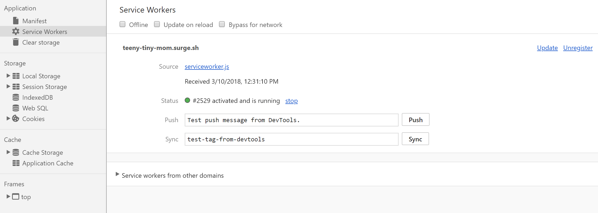Click the Update link
This screenshot has width=598, height=213.
coord(547,48)
